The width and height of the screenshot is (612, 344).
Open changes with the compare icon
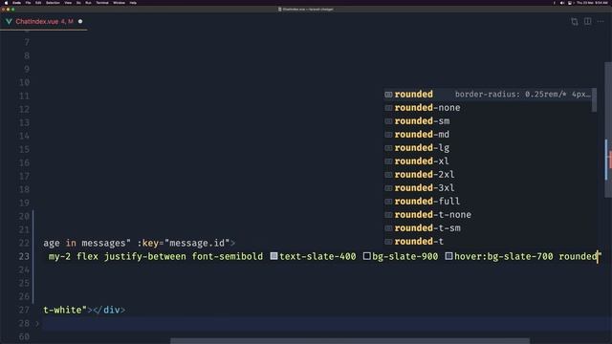click(x=574, y=21)
